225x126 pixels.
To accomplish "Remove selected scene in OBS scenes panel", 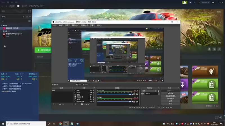I will point(56,104).
